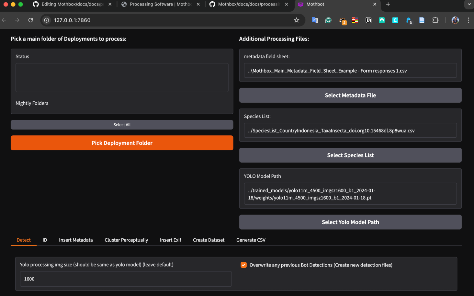This screenshot has height=296, width=474.
Task: Click the green NordVPN-style extension icon
Action: tap(382, 20)
